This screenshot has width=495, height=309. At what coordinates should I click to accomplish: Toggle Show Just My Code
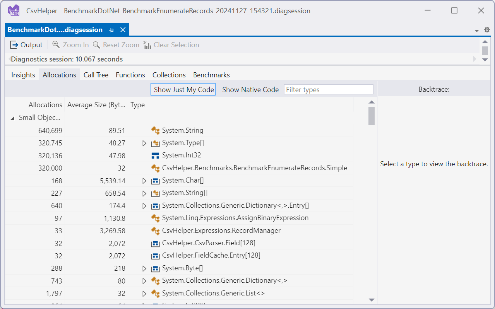[x=183, y=90]
